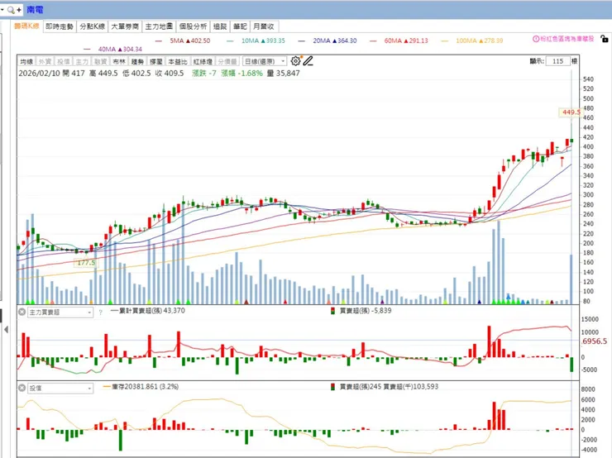
Task: Click the 漲幅 -1.68% readout
Action: point(241,74)
